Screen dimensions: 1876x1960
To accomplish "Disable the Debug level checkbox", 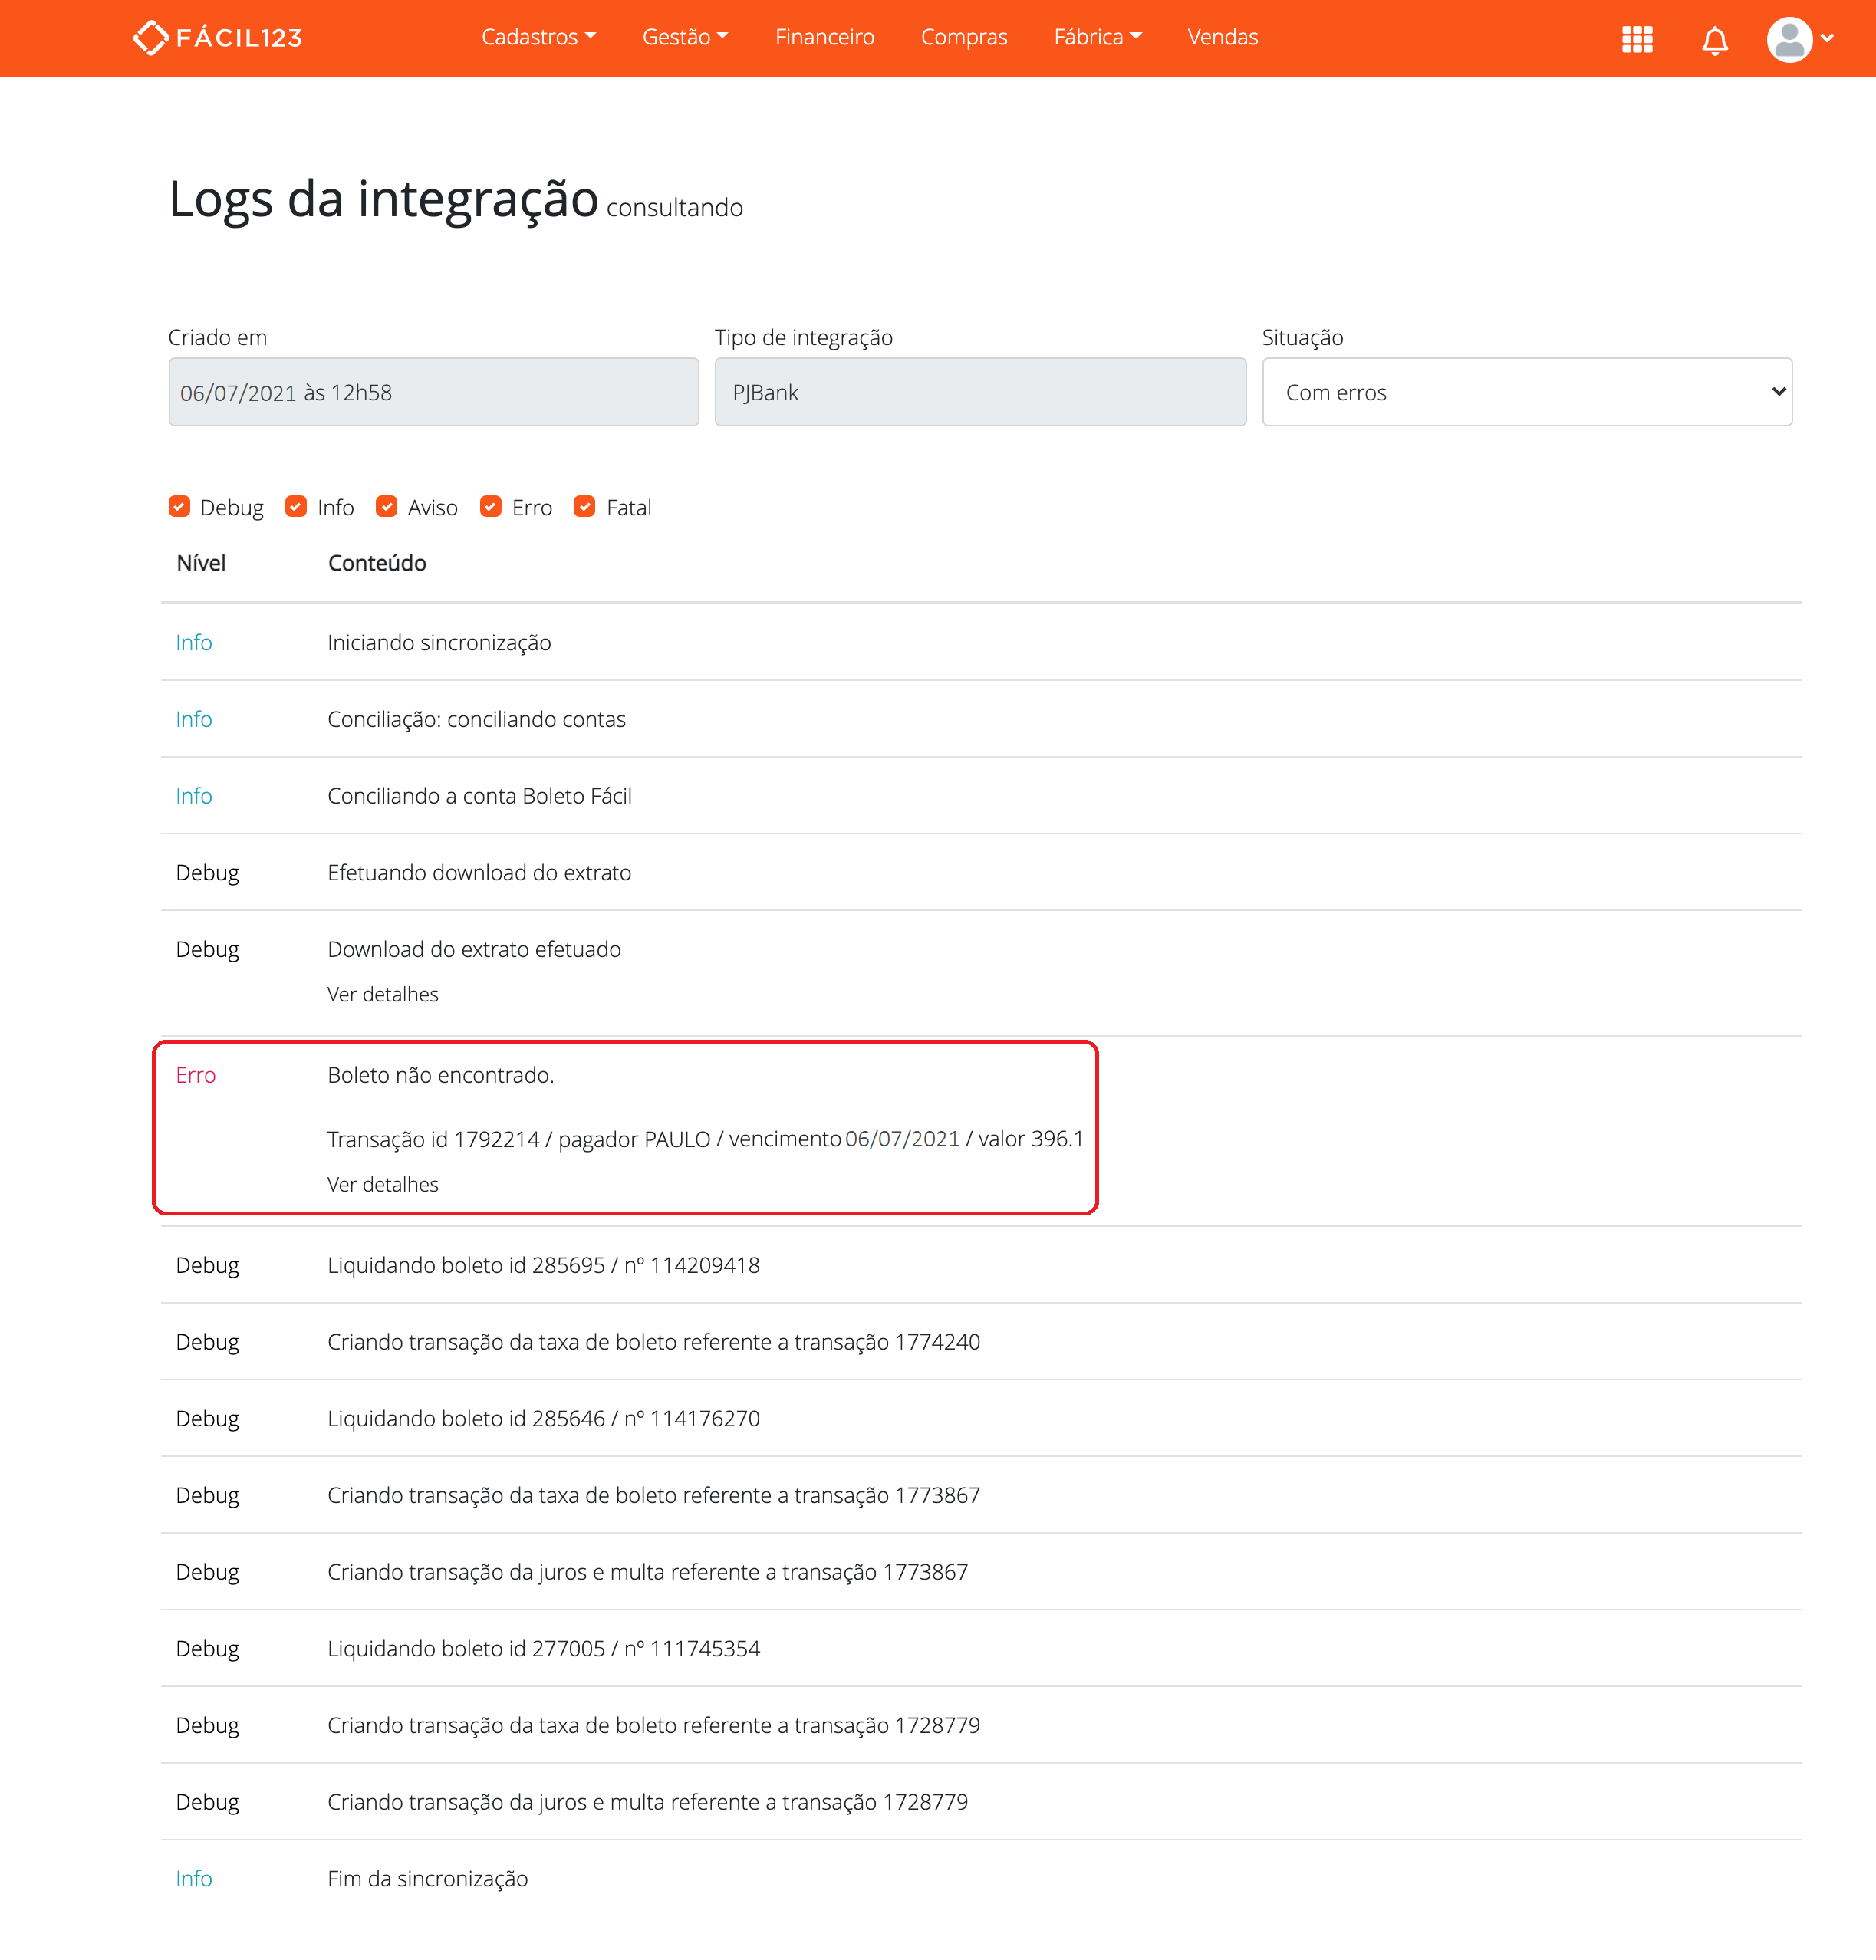I will pyautogui.click(x=179, y=506).
